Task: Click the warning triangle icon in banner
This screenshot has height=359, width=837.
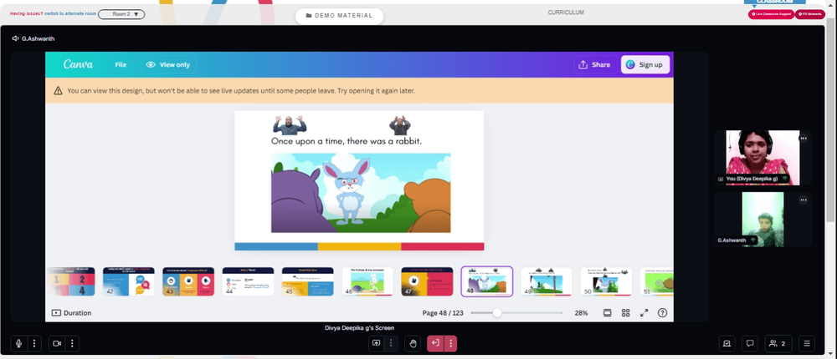Action: [59, 90]
